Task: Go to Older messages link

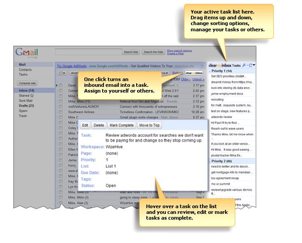Action: point(186,79)
